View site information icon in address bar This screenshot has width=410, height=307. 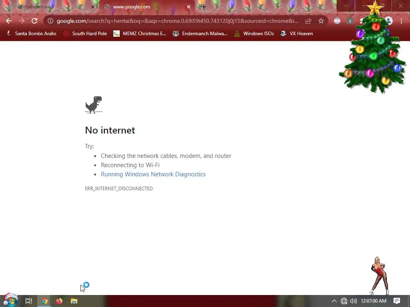point(50,21)
